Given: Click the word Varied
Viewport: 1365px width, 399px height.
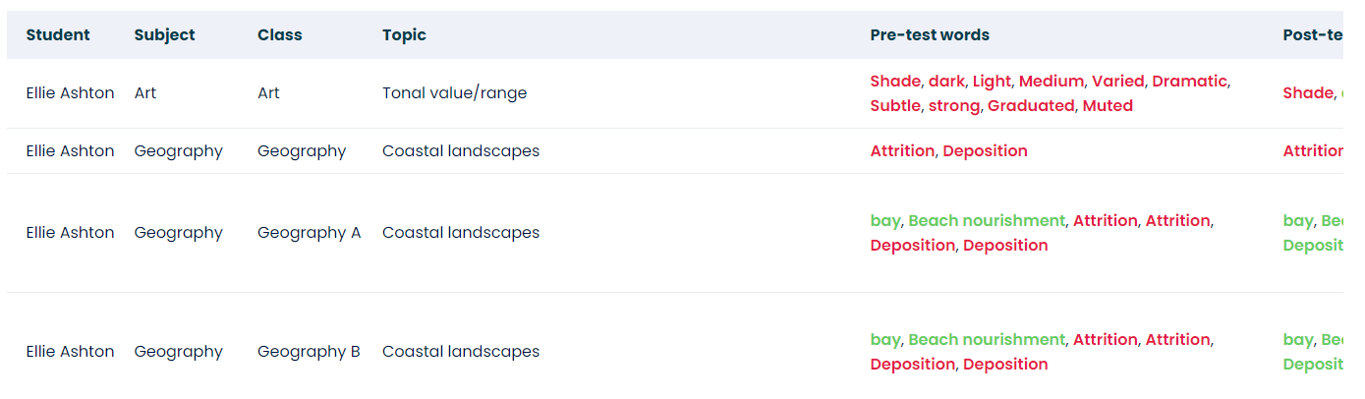Looking at the screenshot, I should click(x=1117, y=82).
